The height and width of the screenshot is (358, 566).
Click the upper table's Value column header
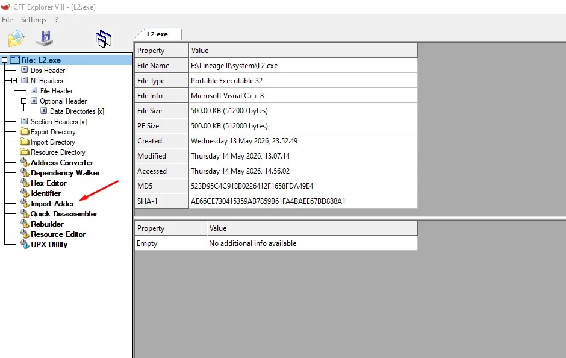[x=303, y=50]
